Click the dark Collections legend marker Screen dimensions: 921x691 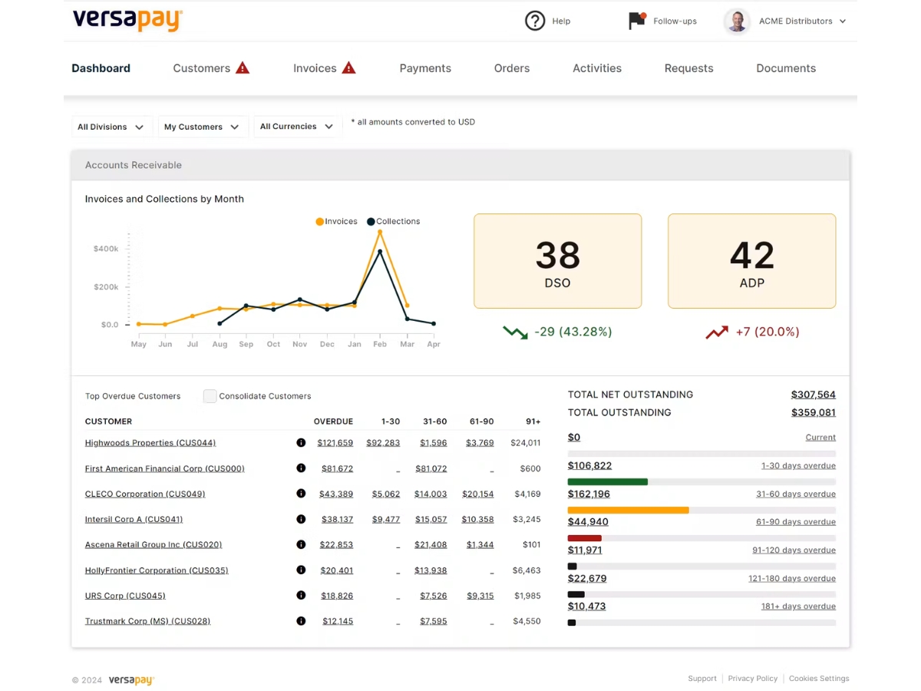(x=371, y=221)
